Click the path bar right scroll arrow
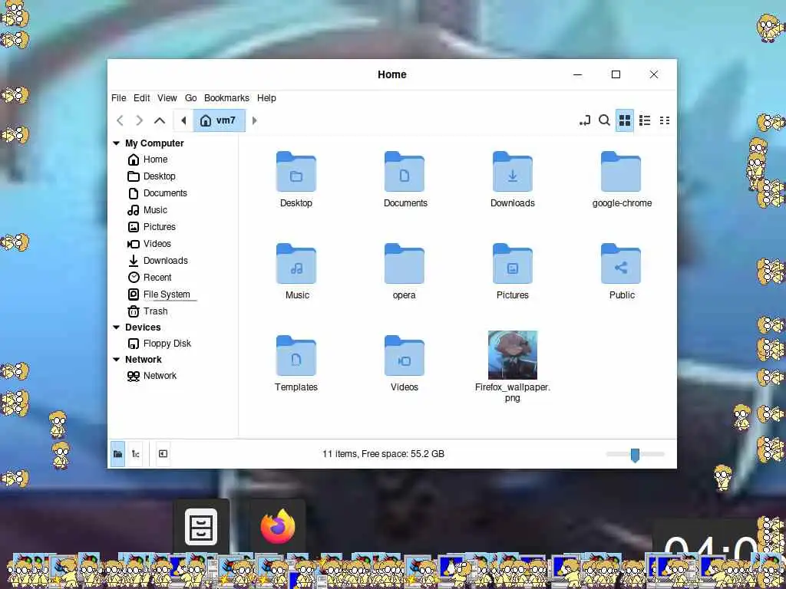This screenshot has height=589, width=786. (255, 120)
